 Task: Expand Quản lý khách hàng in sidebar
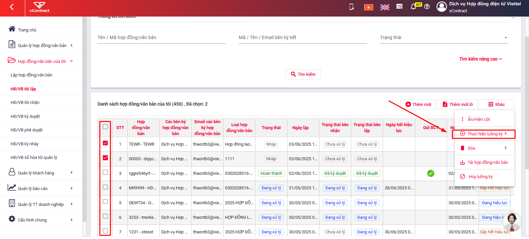coord(41,172)
